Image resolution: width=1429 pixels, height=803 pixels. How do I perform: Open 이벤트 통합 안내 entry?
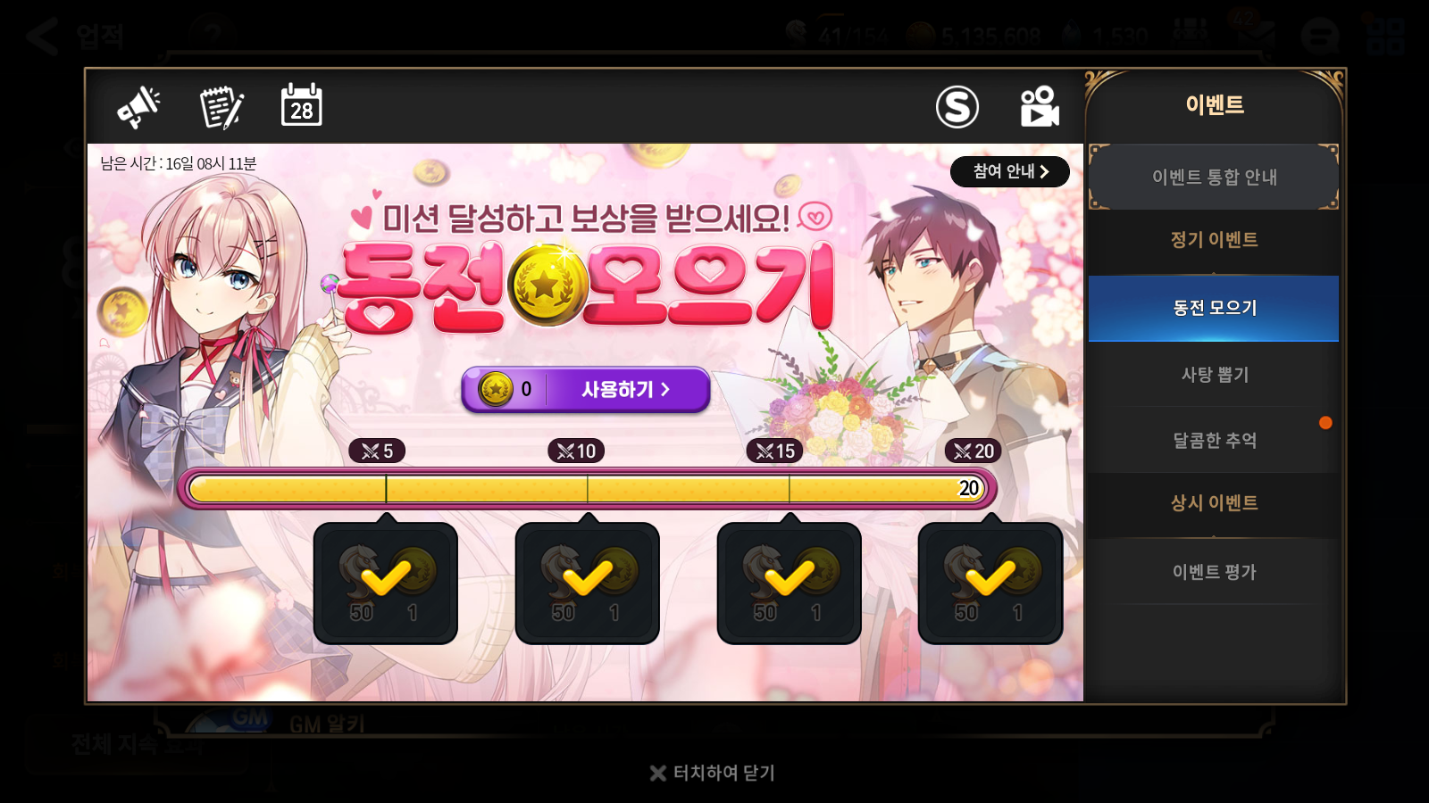point(1214,177)
